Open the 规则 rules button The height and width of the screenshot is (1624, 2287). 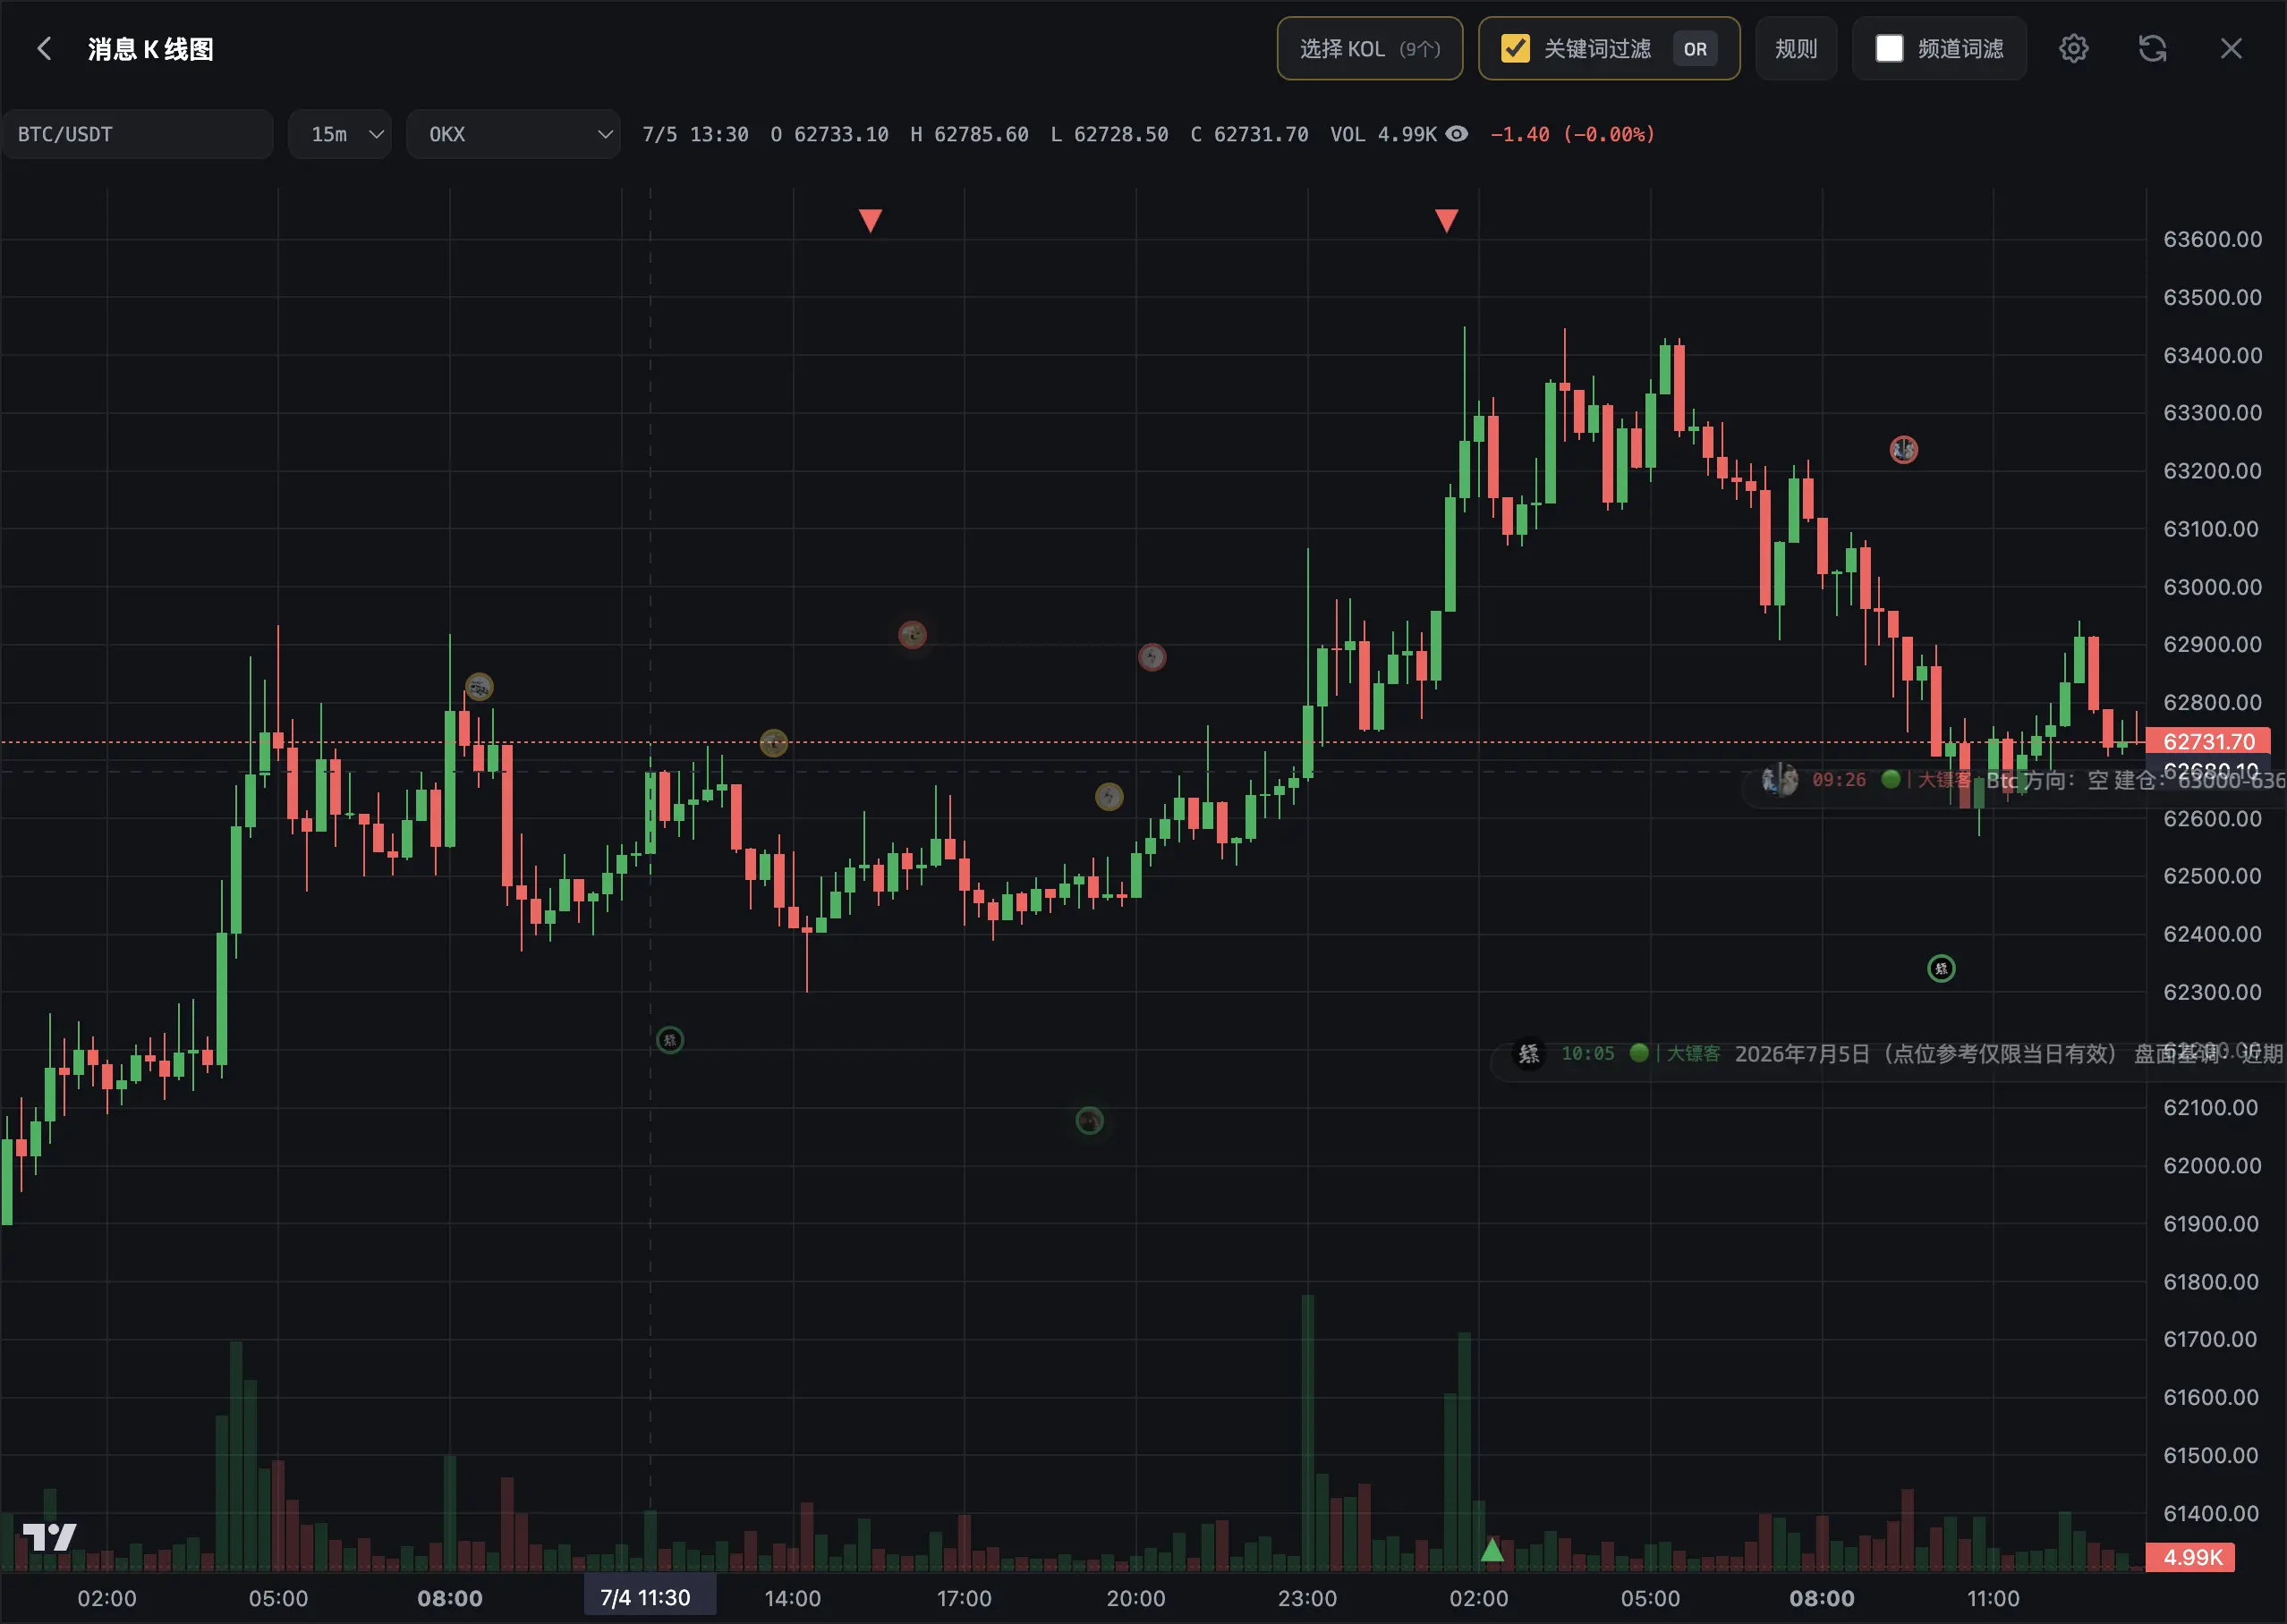1796,48
